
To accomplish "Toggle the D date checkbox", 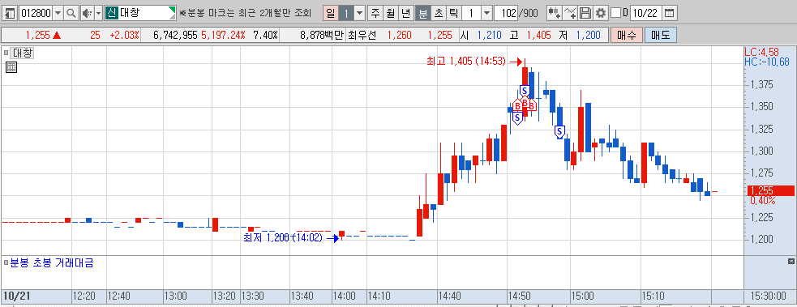I will [615, 13].
